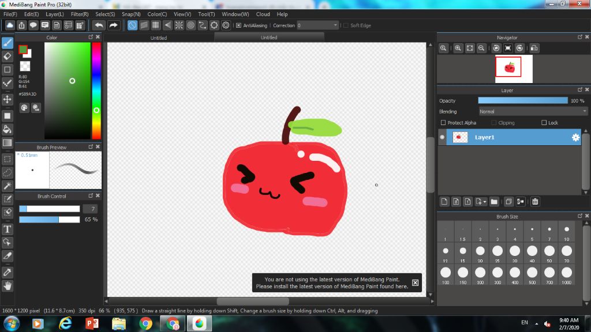591x332 pixels.
Task: Check the Protect Alpha option
Action: coord(443,123)
